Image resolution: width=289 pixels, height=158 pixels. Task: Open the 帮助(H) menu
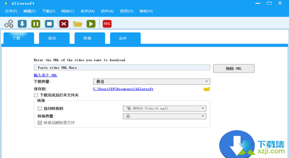[146, 11]
